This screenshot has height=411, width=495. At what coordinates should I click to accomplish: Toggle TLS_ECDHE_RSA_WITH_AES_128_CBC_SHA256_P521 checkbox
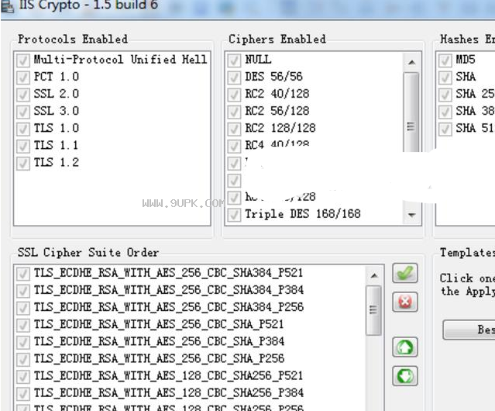coord(23,377)
